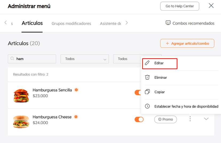221x143 pixels.
Task: Click the clock availability icon
Action: click(147, 106)
